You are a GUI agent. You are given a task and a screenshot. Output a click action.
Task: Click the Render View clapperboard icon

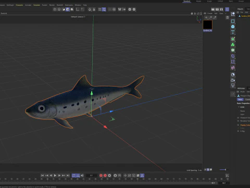coord(213,9)
